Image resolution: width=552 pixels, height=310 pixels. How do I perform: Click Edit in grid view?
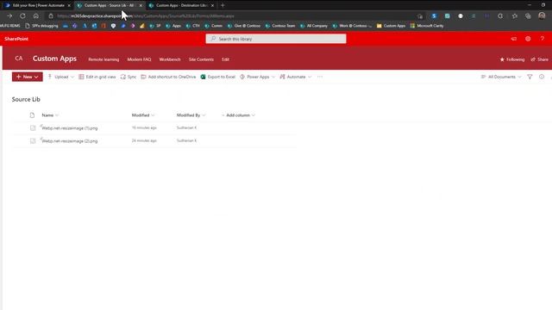[97, 77]
